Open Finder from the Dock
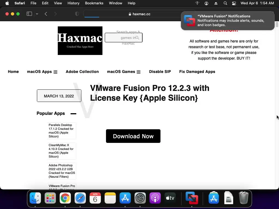This screenshot has height=209, width=279. (35, 198)
